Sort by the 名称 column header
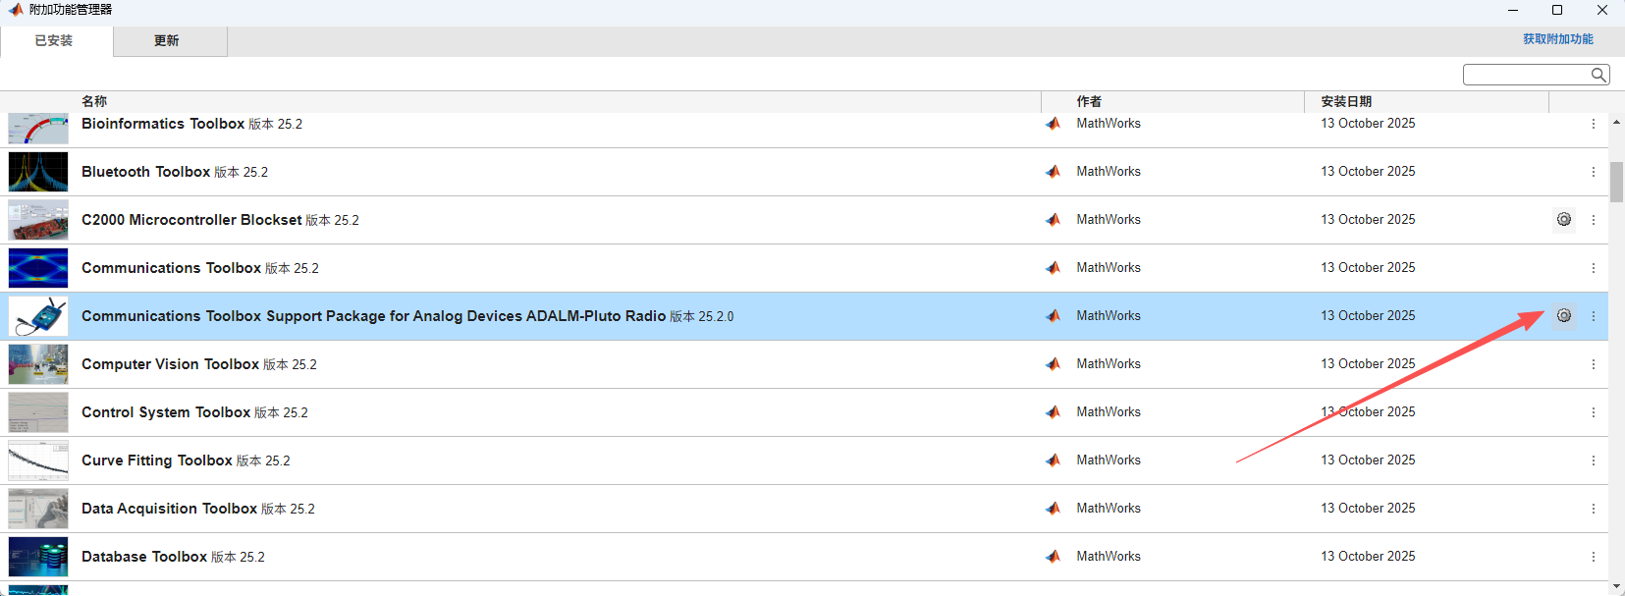The image size is (1625, 596). point(94,101)
